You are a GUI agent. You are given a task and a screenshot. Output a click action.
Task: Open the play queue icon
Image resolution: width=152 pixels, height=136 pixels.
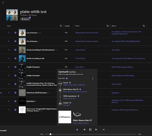click(104, 129)
